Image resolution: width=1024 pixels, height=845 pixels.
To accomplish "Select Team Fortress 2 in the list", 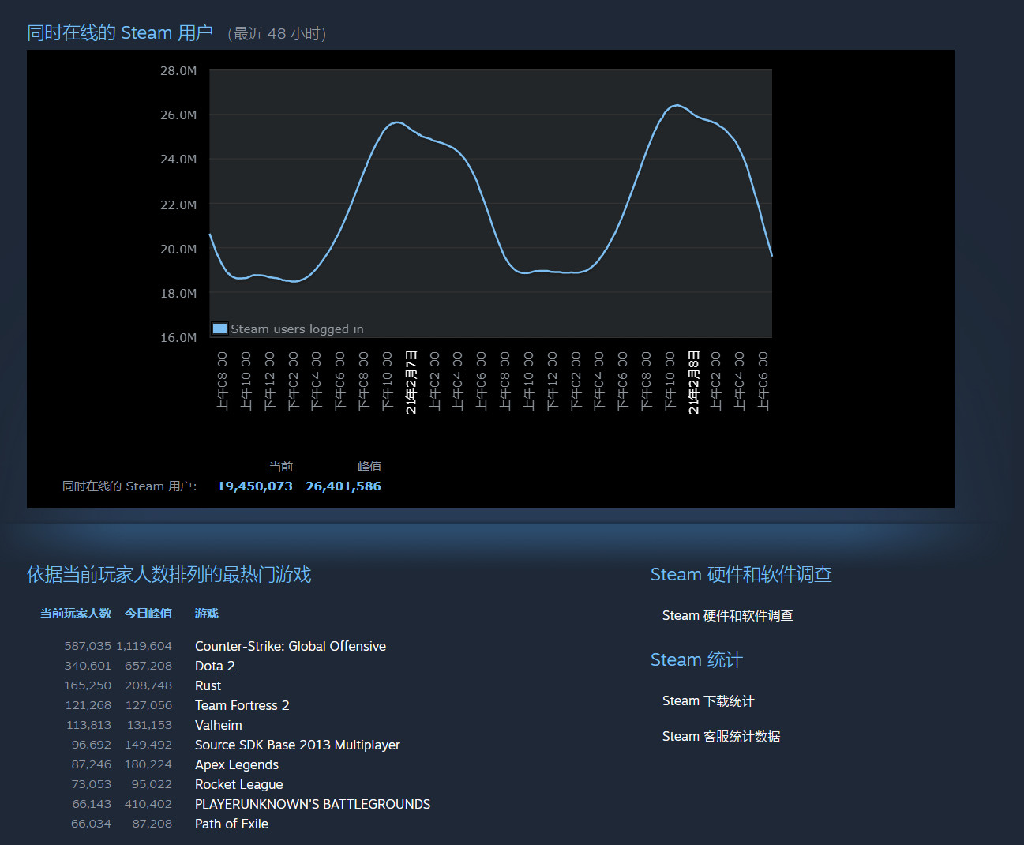I will pyautogui.click(x=242, y=705).
